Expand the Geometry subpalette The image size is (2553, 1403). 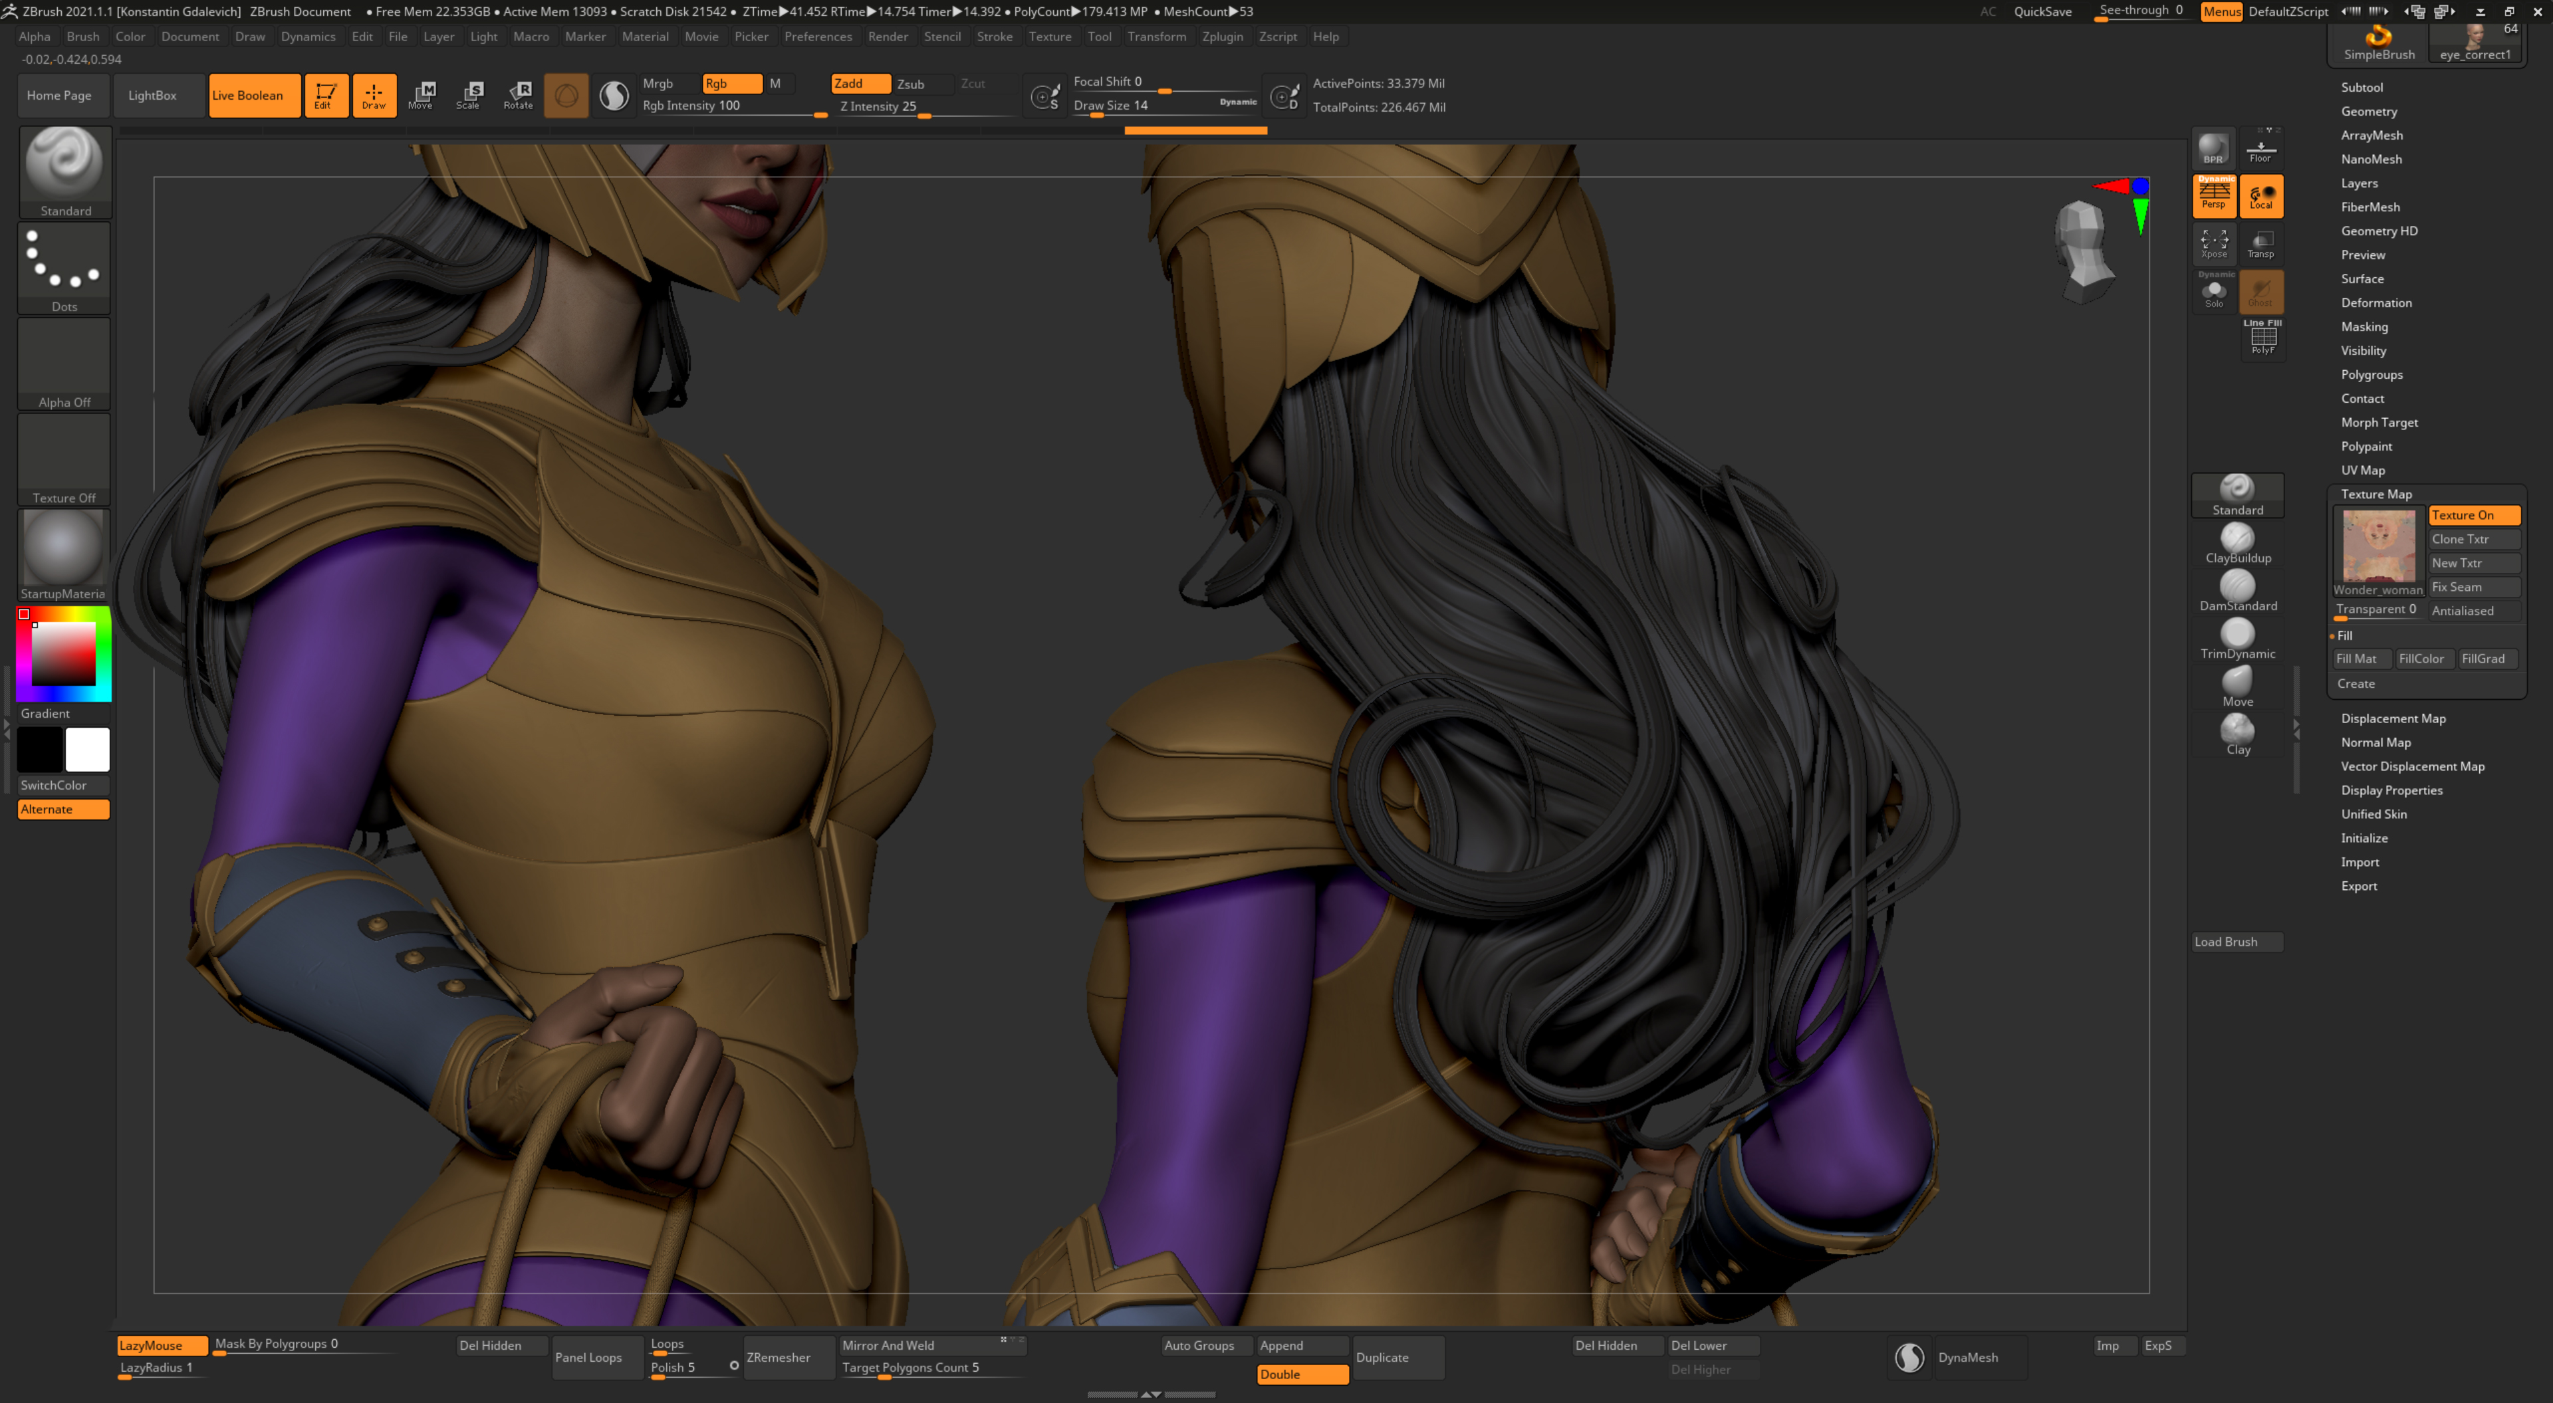2370,111
